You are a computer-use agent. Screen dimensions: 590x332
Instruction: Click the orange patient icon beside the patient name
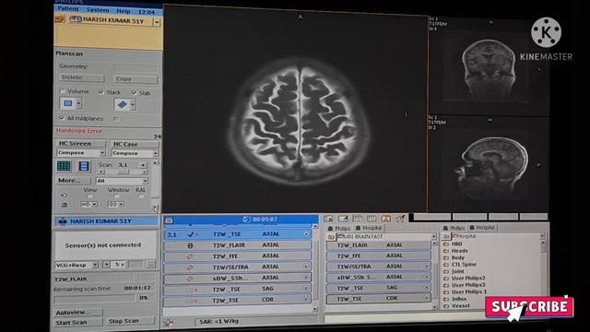(x=59, y=18)
